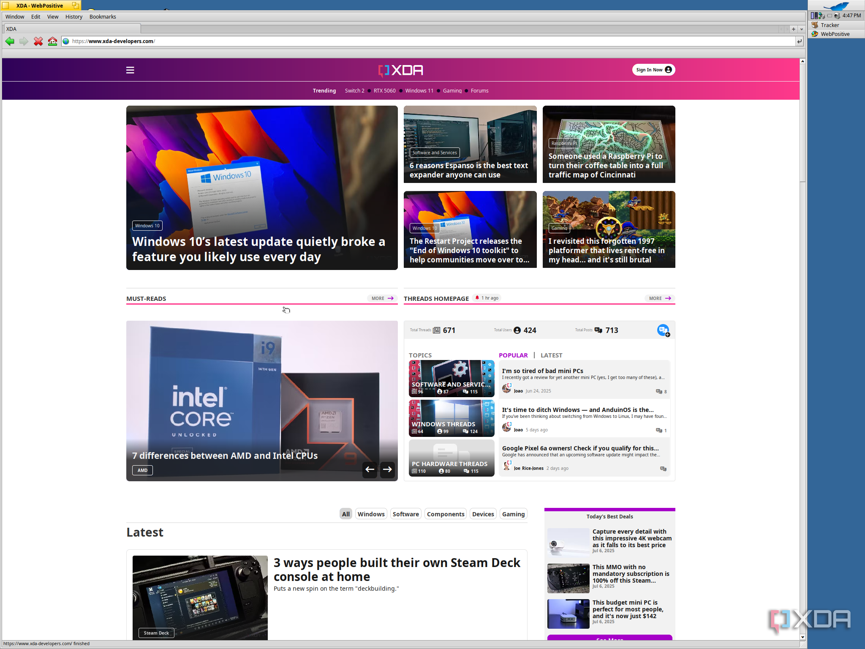
Task: Open Gaming trending link
Action: tap(452, 91)
